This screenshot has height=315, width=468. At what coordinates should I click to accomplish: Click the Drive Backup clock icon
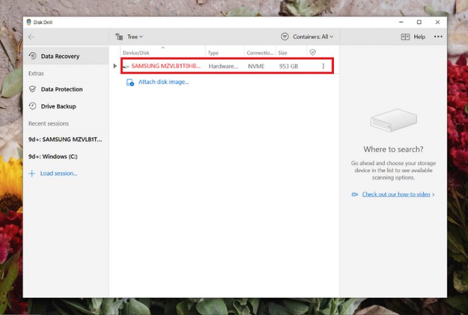(x=33, y=106)
